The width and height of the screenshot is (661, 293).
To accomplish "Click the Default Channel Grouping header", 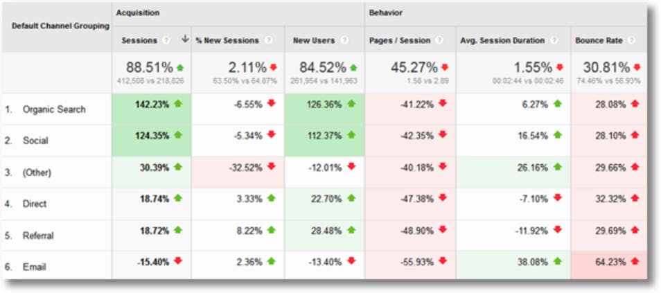I will 60,26.
